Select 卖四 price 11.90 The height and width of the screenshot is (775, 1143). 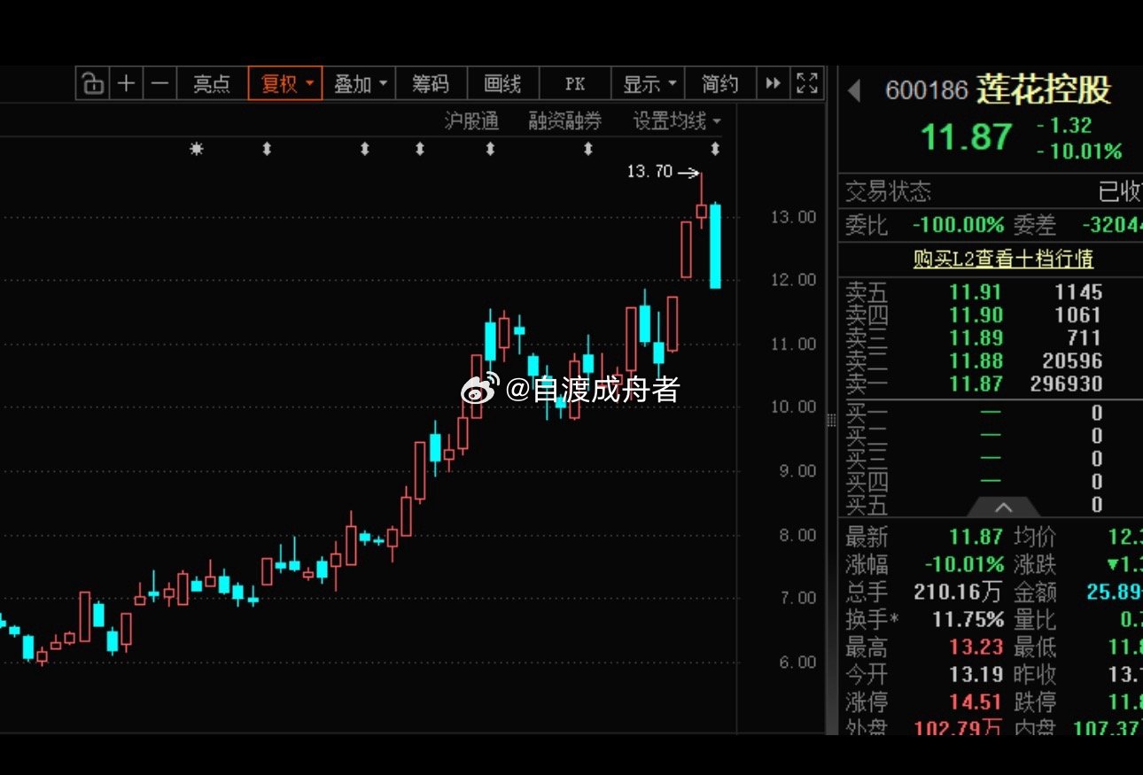coord(976,315)
